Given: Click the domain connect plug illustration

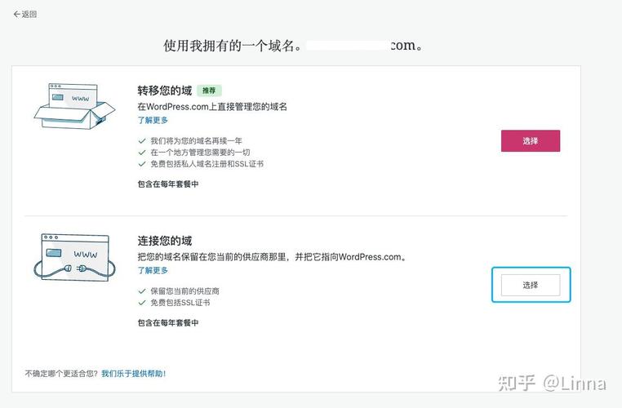Looking at the screenshot, I should (x=74, y=257).
